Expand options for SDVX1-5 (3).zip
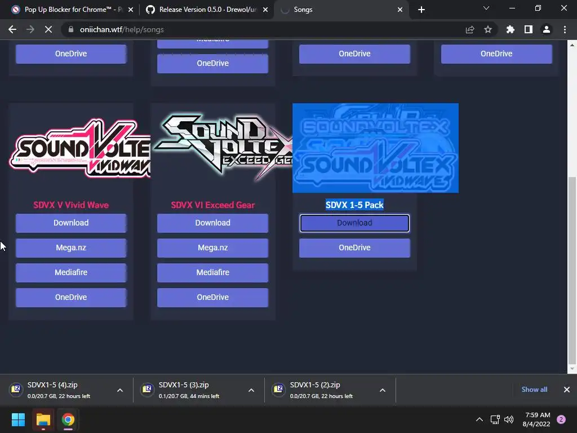Image resolution: width=577 pixels, height=433 pixels. click(x=251, y=390)
